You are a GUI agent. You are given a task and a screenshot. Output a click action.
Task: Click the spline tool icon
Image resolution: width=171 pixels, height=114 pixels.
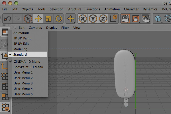pos(168,19)
